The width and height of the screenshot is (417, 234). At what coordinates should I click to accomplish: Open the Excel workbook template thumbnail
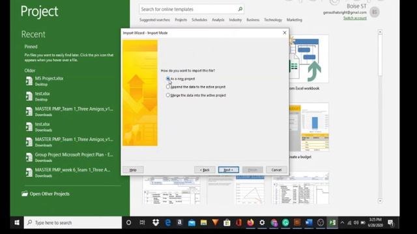pos(309,59)
